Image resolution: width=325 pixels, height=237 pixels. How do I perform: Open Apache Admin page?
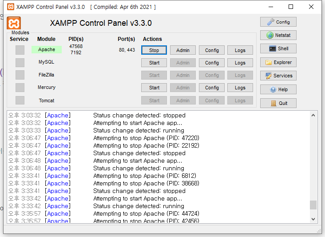click(x=183, y=50)
